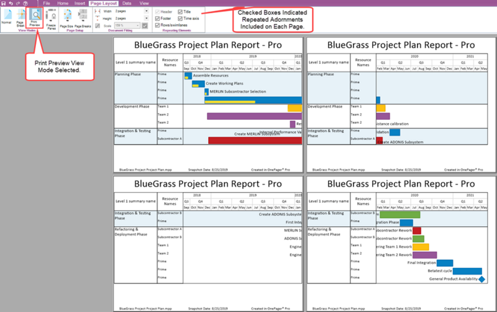Click the red Create MERLIN Subsystem bar
The image size is (497, 312).
click(x=255, y=140)
